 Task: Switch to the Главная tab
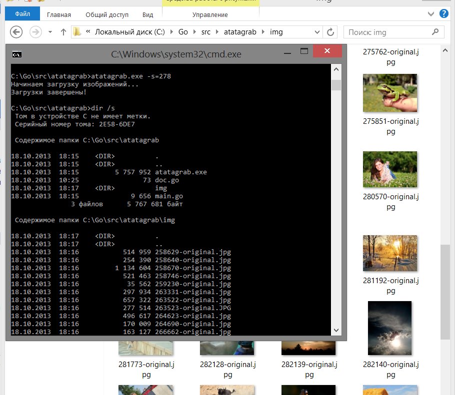(x=59, y=14)
